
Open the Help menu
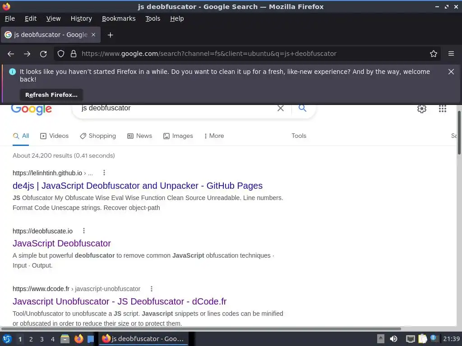(177, 18)
